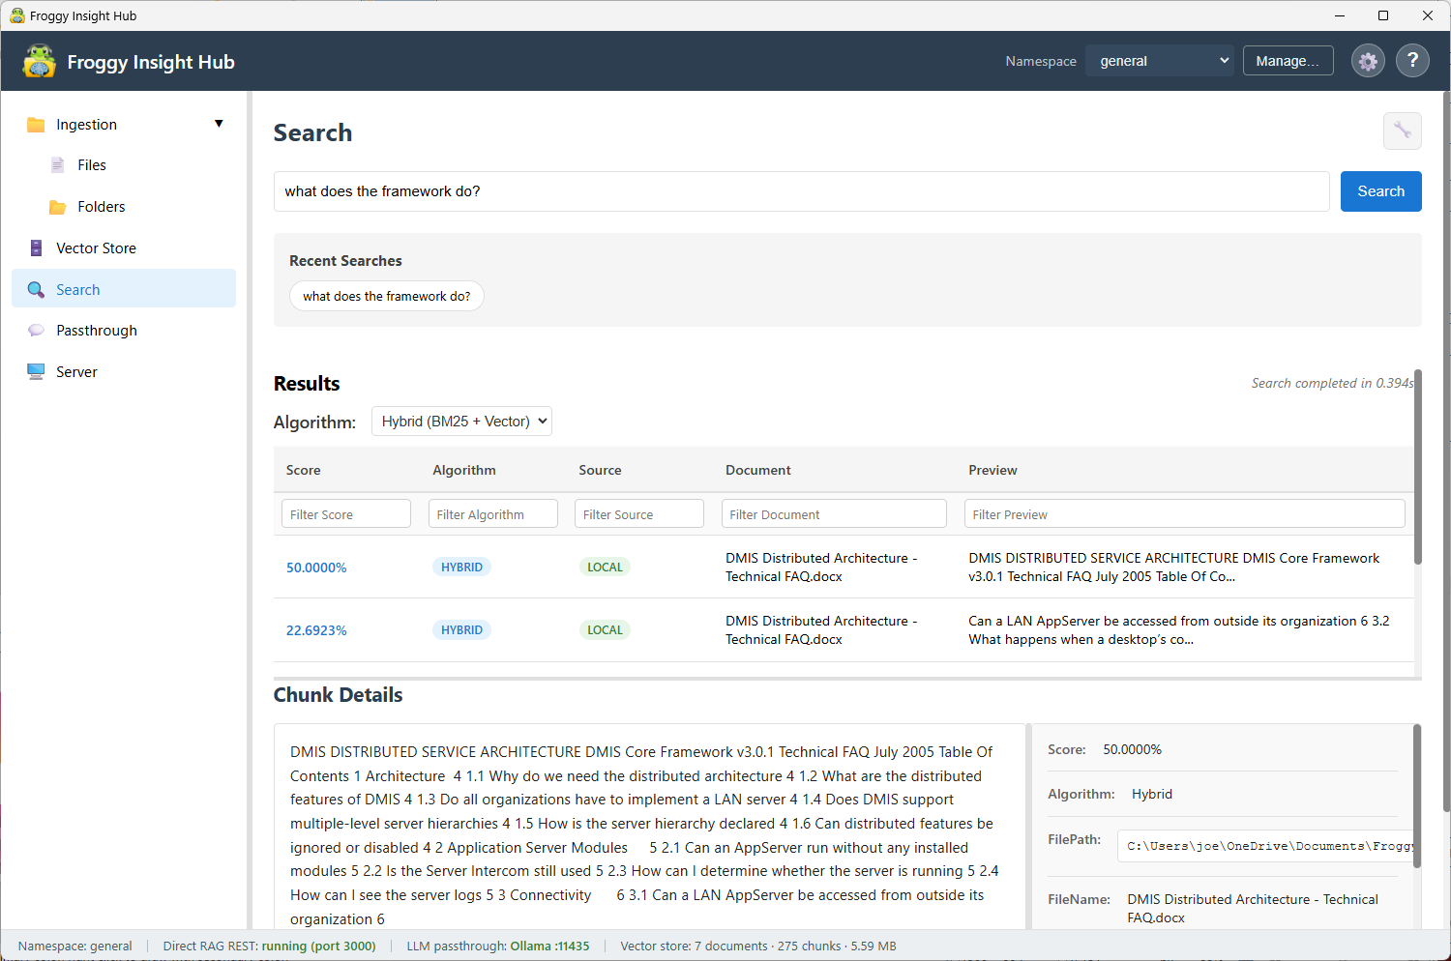Click the Search magnifier icon in sidebar
The height and width of the screenshot is (961, 1451).
pyautogui.click(x=36, y=290)
